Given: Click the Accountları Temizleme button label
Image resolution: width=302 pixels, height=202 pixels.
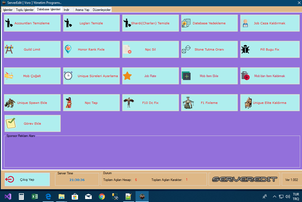Looking at the screenshot, I should coord(32,23).
